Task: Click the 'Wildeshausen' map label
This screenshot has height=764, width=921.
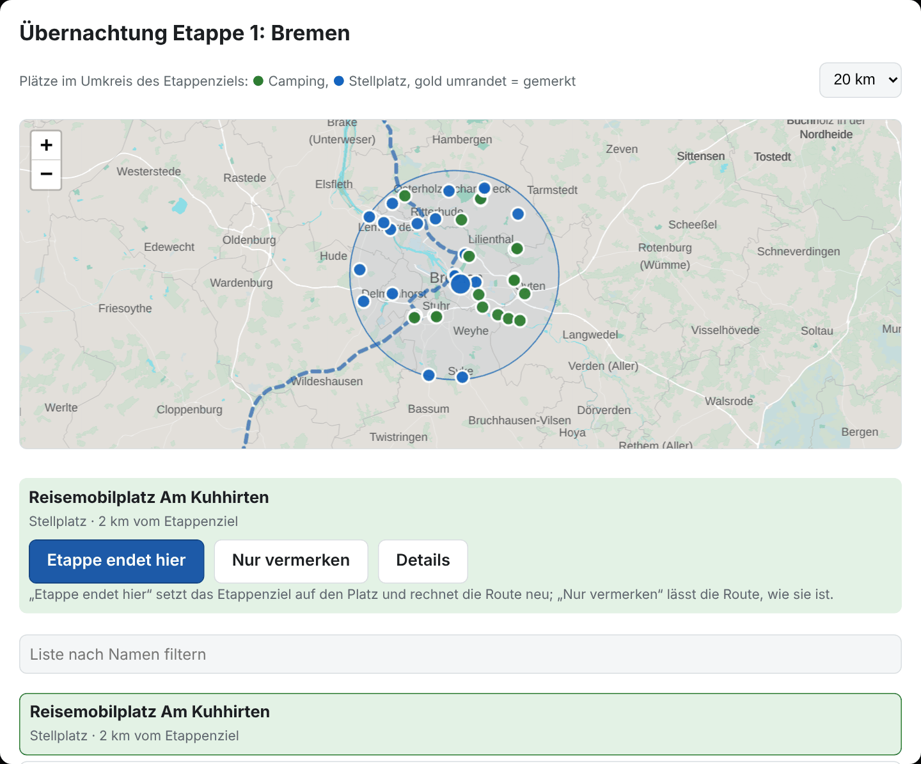Action: [327, 381]
